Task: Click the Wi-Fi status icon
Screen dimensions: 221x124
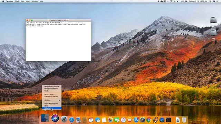Action: click(171, 1)
